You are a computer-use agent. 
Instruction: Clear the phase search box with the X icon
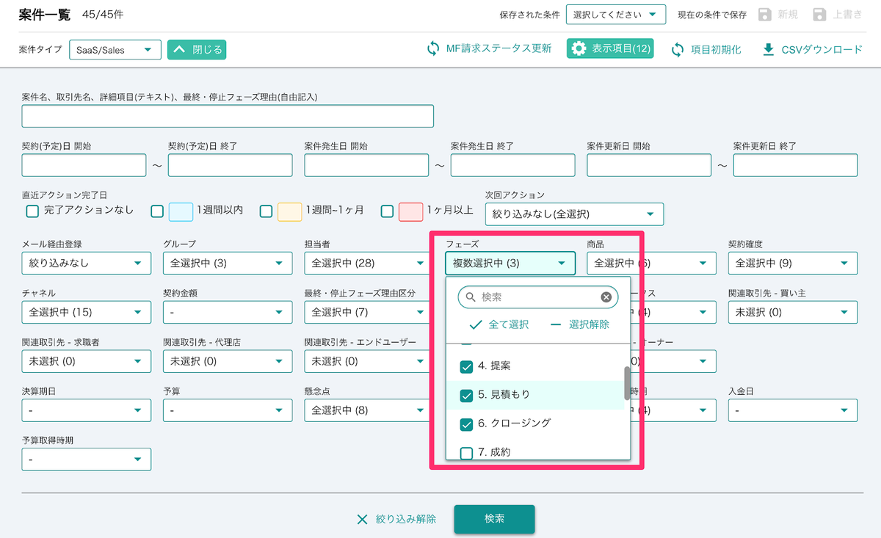click(606, 297)
